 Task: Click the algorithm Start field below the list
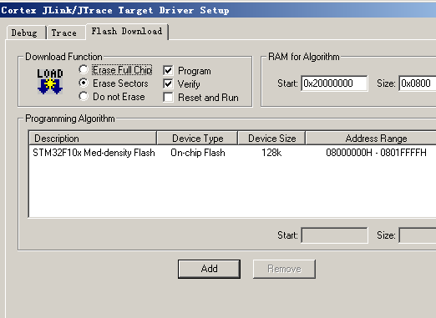point(334,235)
